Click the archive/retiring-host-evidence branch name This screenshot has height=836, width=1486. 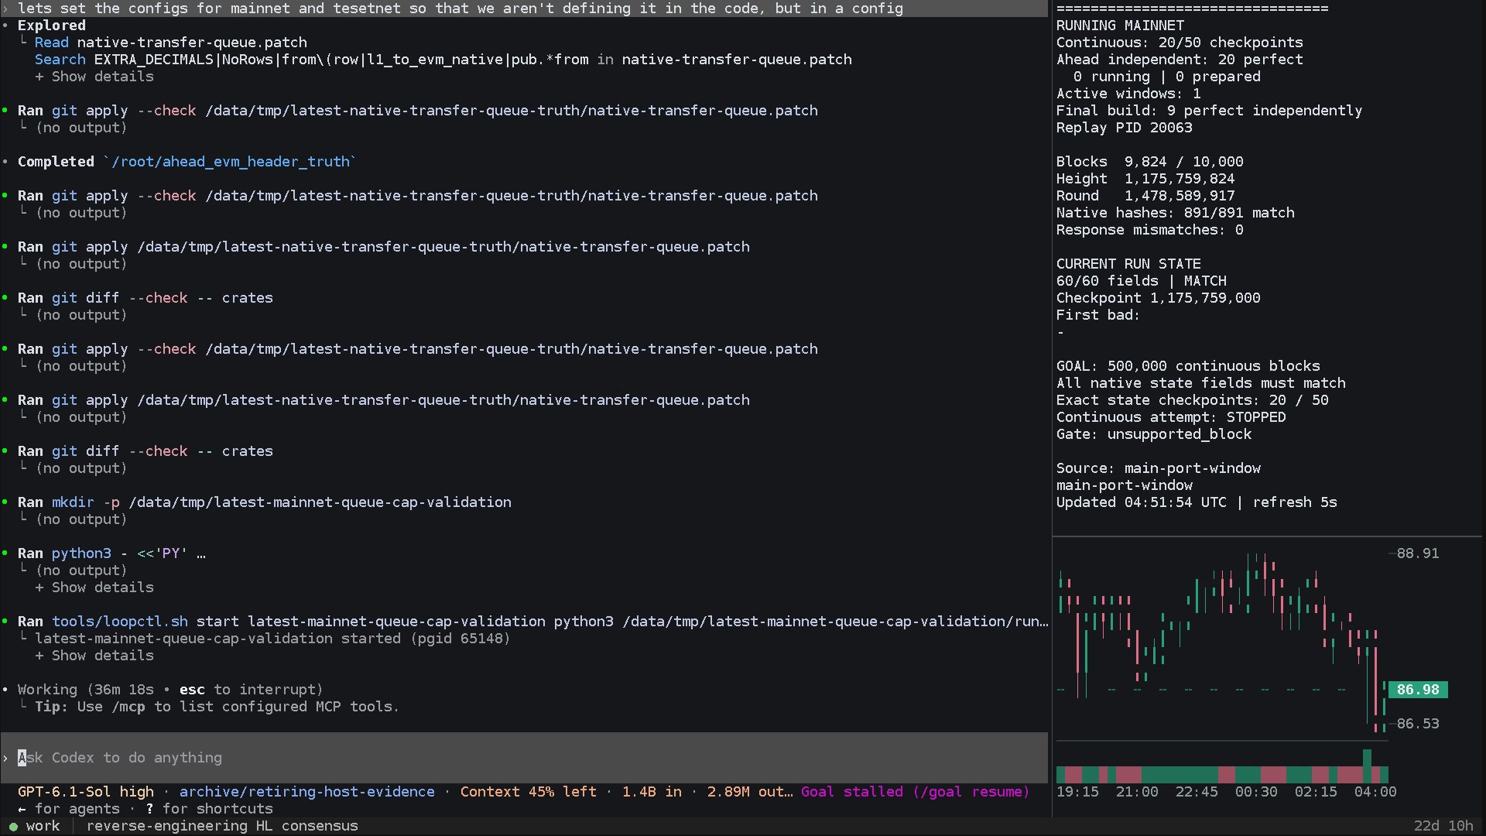click(307, 792)
